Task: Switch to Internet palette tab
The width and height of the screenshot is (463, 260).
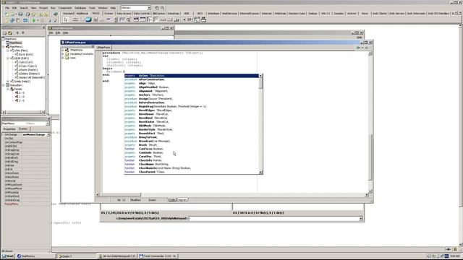Action: 266,14
